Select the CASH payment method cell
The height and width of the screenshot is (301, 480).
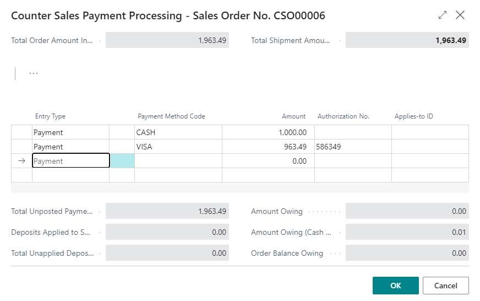178,132
